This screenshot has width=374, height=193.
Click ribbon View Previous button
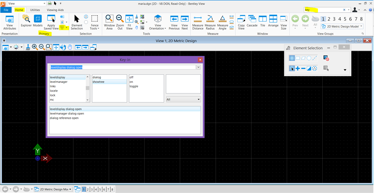[174, 22]
